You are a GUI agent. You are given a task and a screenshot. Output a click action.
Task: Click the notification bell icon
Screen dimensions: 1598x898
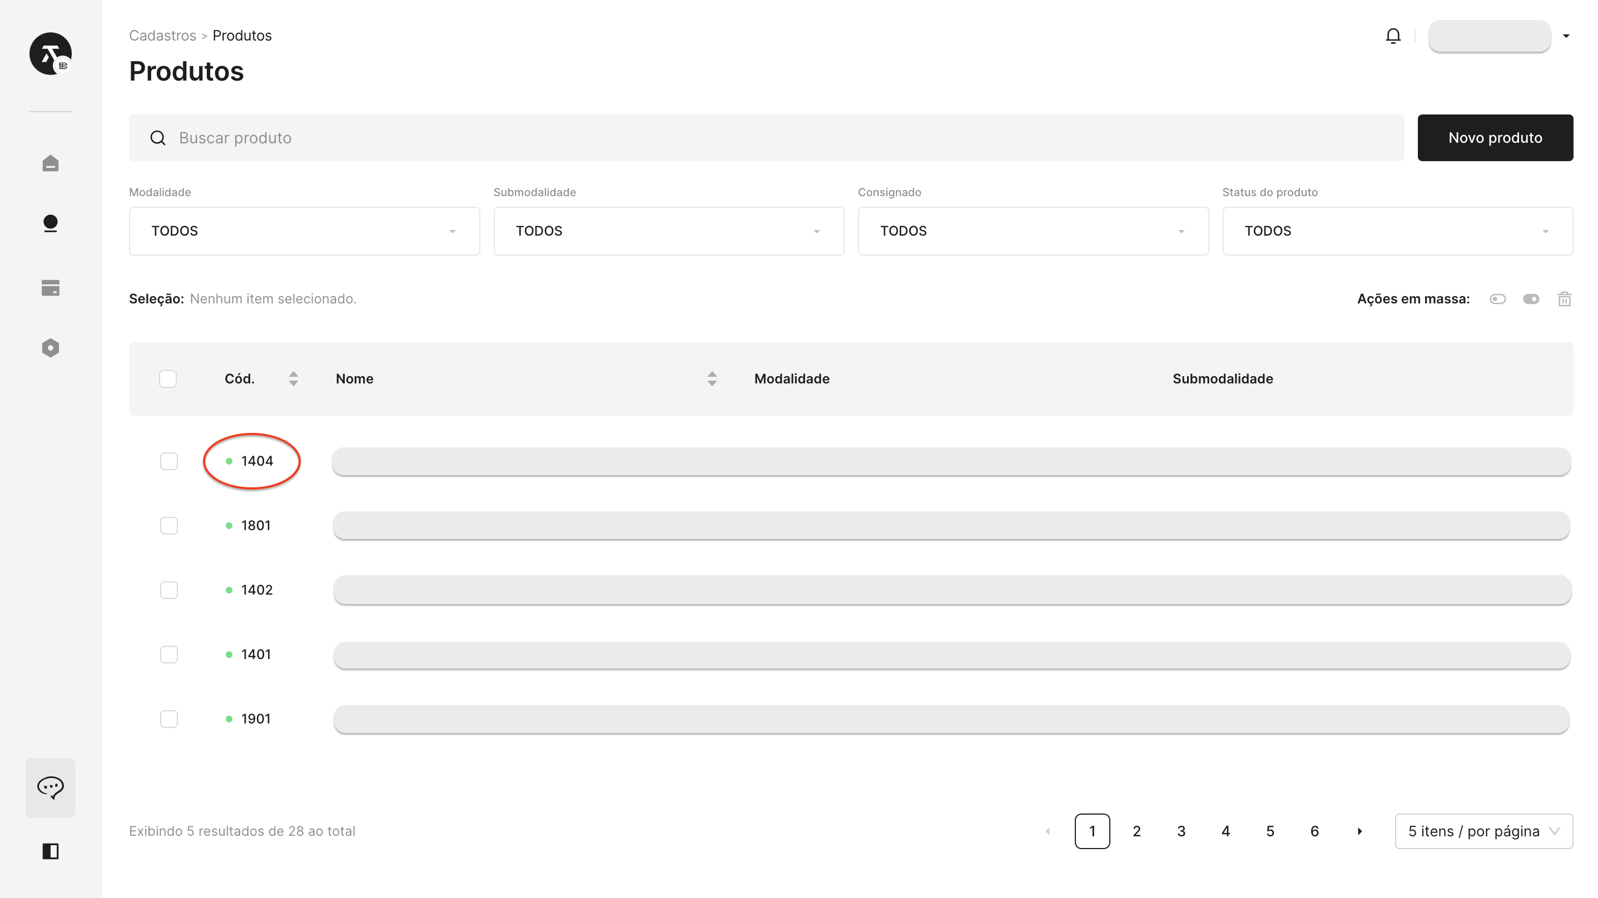pos(1393,36)
